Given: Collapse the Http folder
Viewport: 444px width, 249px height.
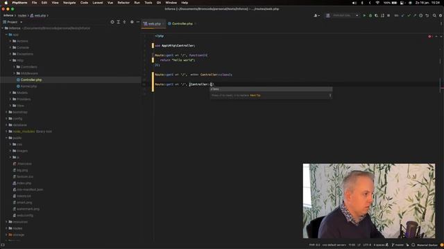Looking at the screenshot, I should pos(10,60).
